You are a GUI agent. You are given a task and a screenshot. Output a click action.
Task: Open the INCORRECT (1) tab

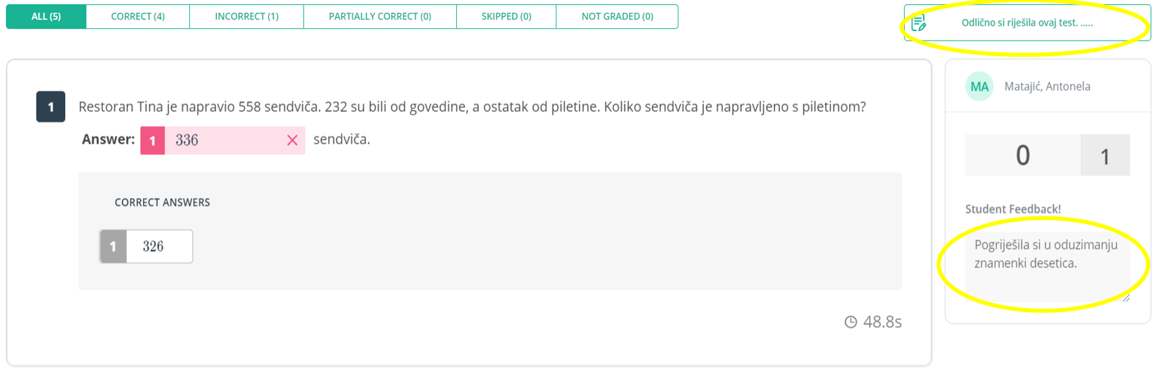pyautogui.click(x=247, y=16)
